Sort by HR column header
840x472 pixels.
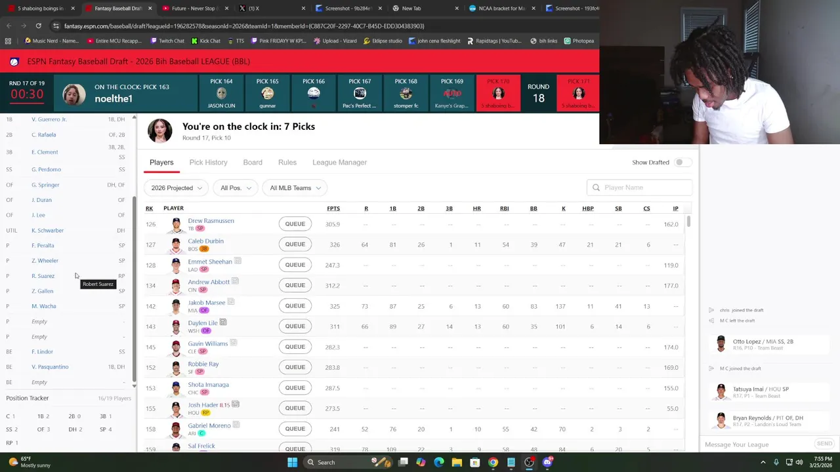click(477, 208)
